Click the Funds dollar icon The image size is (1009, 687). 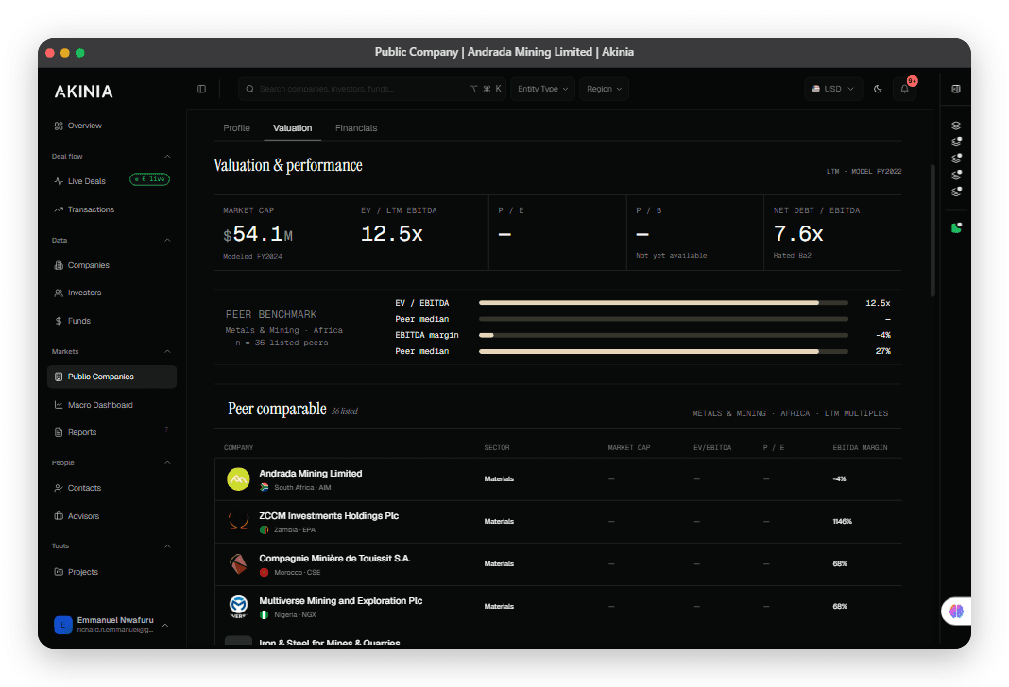pos(59,321)
